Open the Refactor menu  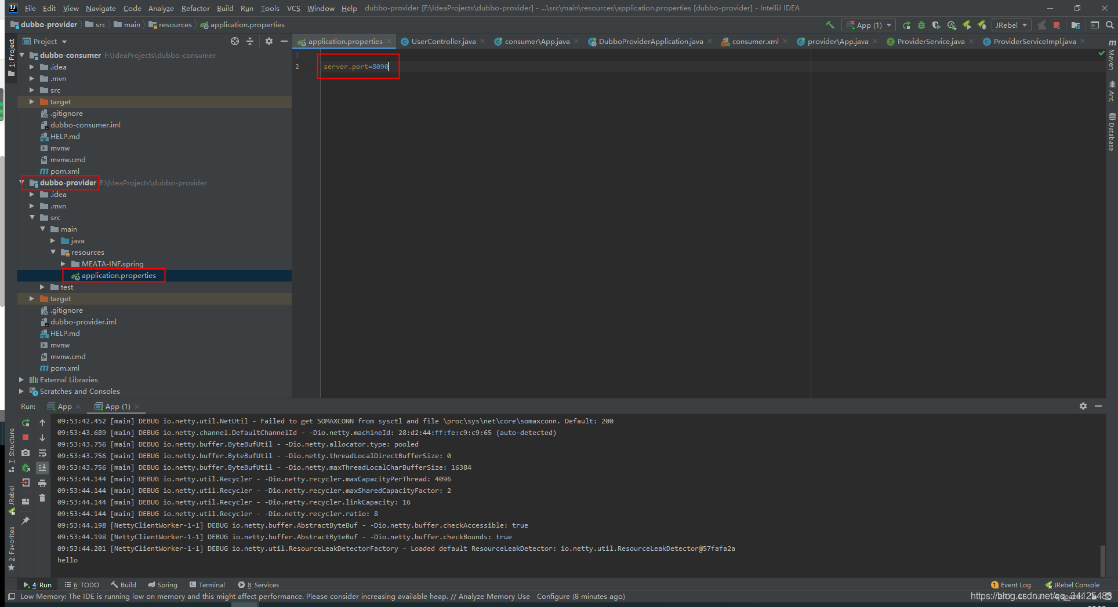click(195, 8)
